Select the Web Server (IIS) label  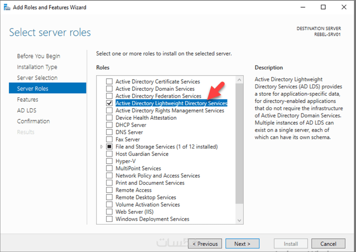click(134, 212)
